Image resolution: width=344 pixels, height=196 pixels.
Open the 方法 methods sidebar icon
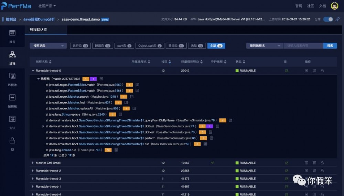12,122
